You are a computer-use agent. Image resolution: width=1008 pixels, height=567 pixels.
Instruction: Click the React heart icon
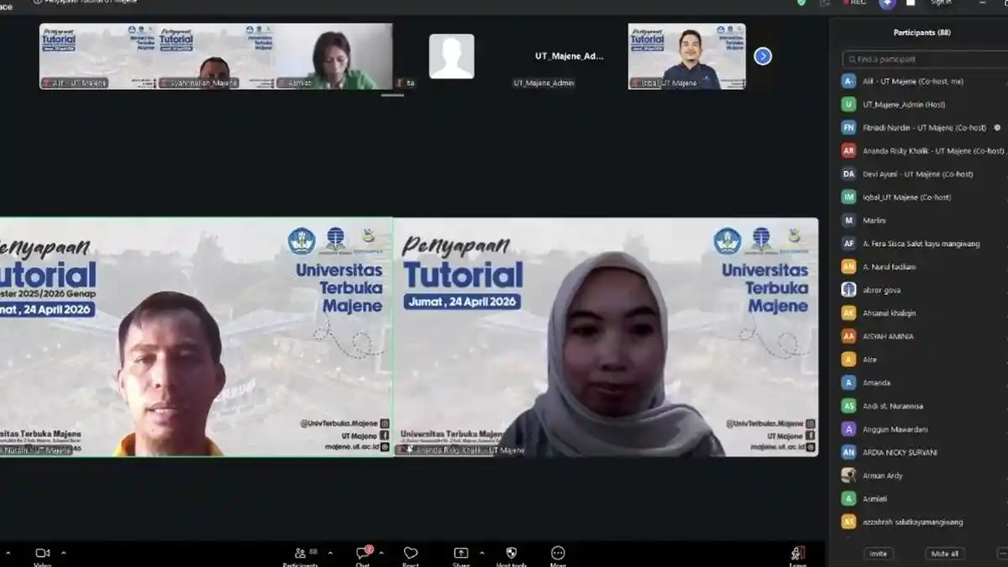click(x=411, y=553)
